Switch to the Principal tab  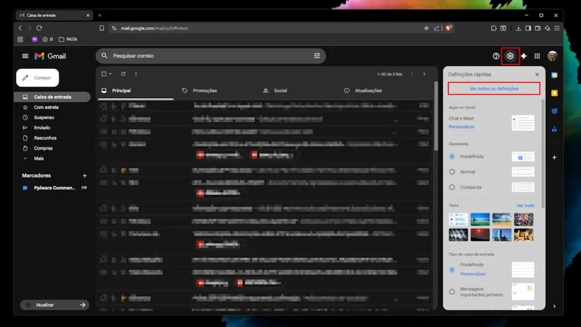pyautogui.click(x=136, y=90)
